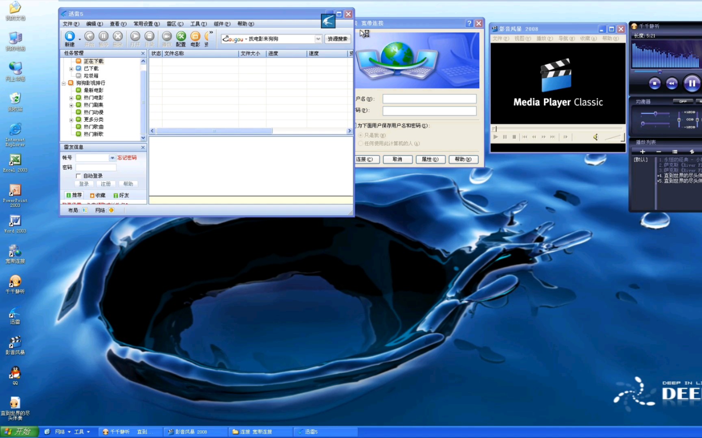Click the 忘记密码 link in Xunlei
Image resolution: width=702 pixels, height=438 pixels.
pos(127,158)
